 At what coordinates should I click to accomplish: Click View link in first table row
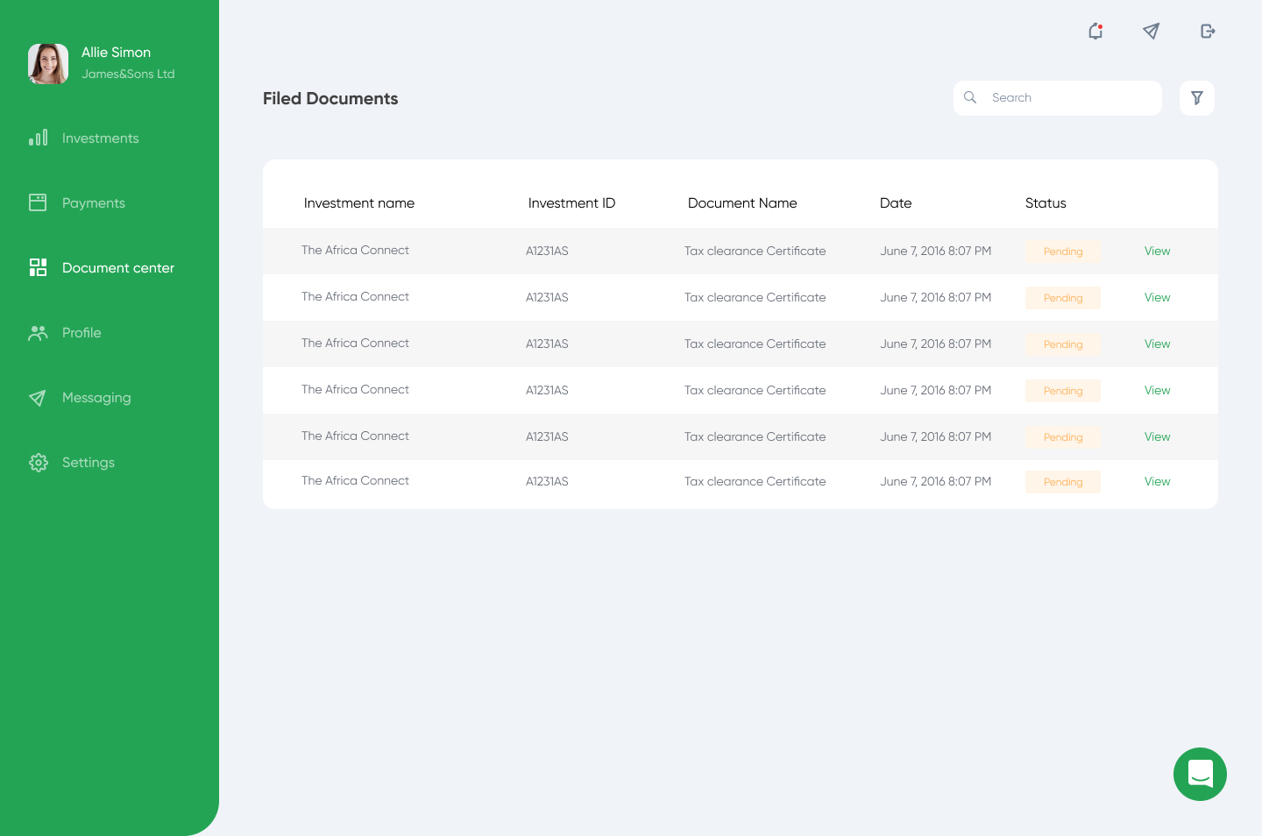[x=1157, y=252]
